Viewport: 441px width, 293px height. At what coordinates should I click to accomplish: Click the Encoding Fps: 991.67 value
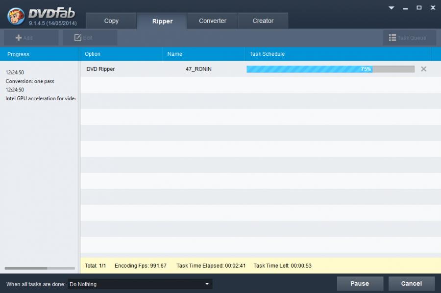[141, 266]
